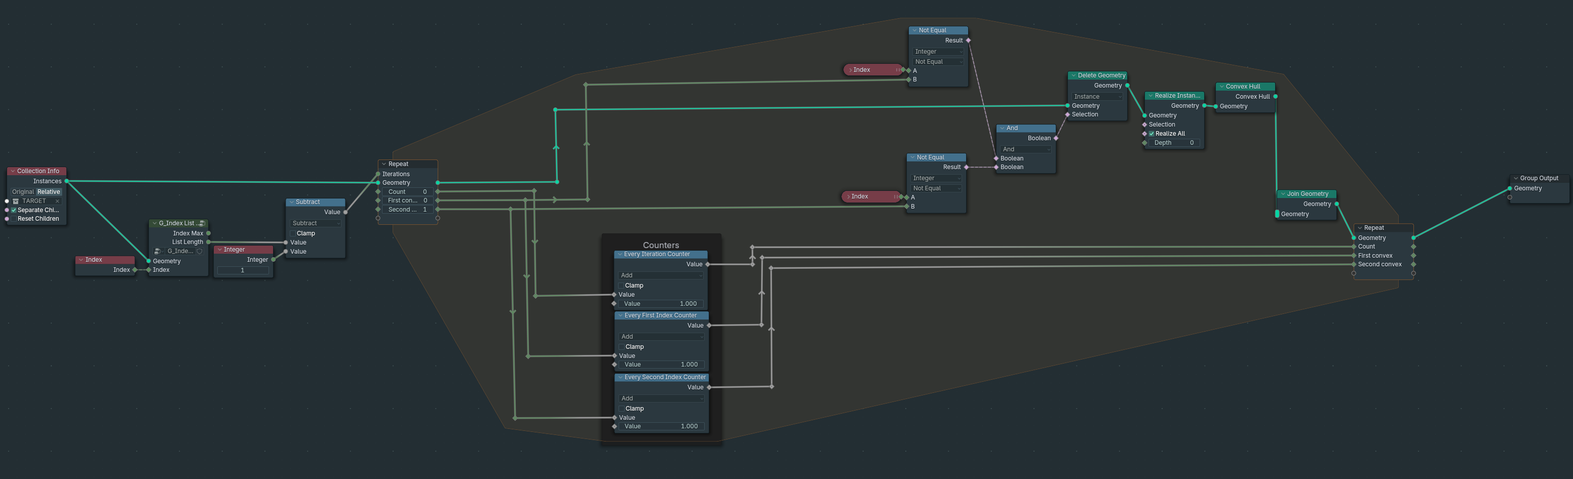The height and width of the screenshot is (479, 1573).
Task: Select the Group Output node title
Action: coord(1539,178)
